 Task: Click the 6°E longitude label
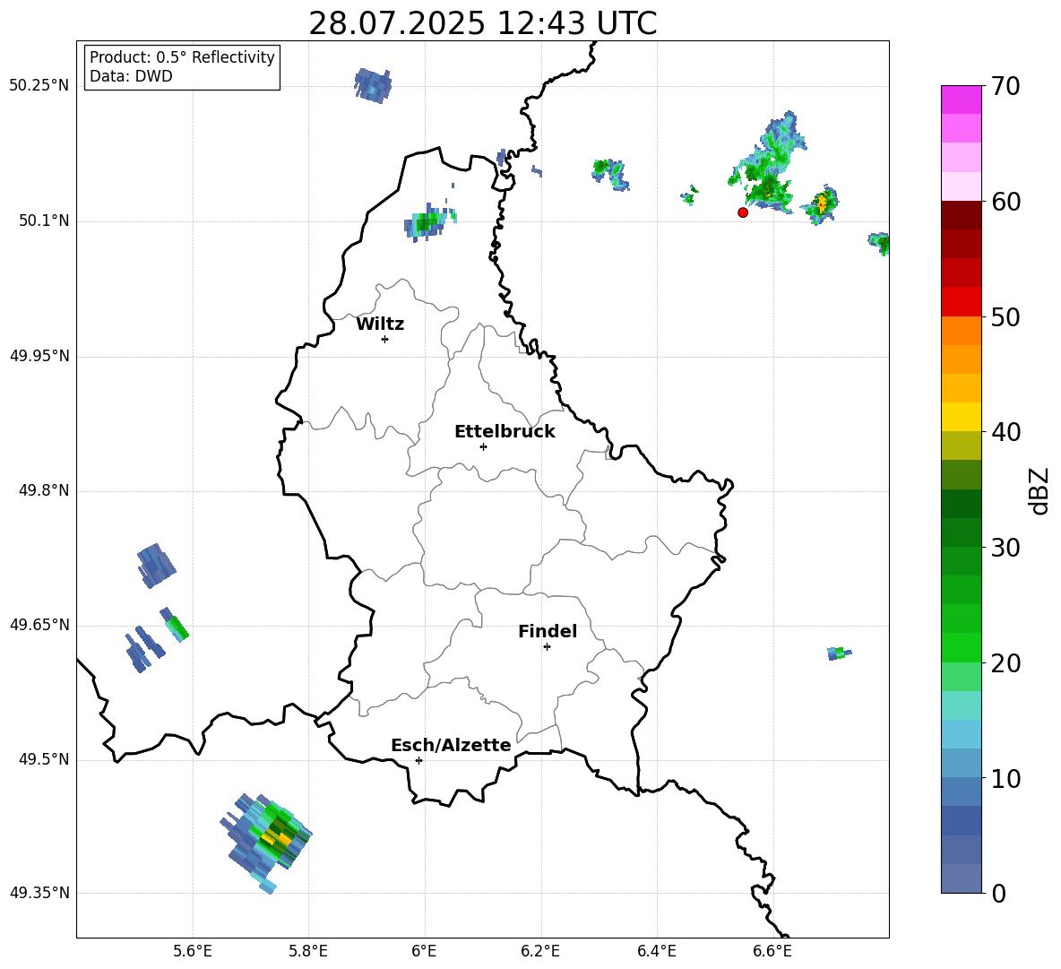[424, 951]
